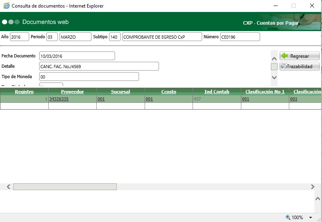The height and width of the screenshot is (222, 322).
Task: Click the Regresar button
Action: point(299,56)
